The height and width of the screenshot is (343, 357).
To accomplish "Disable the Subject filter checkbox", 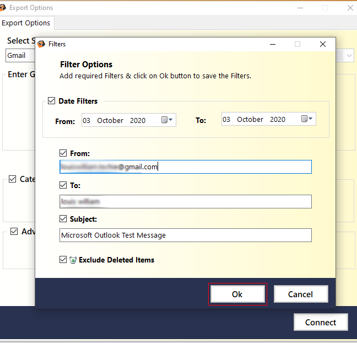I will click(x=63, y=219).
